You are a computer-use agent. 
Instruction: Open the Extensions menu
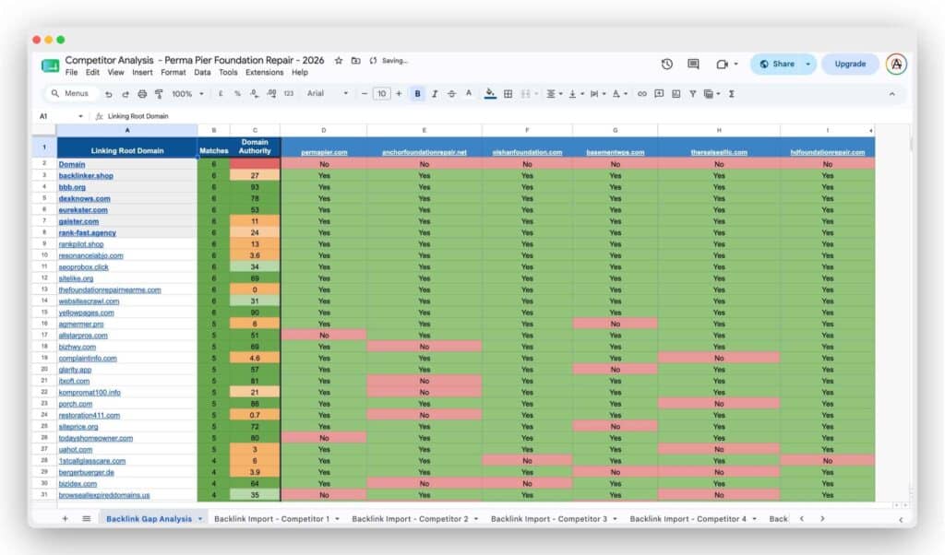264,72
